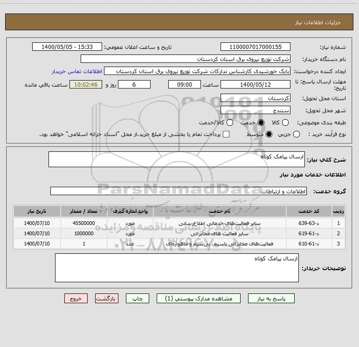Click the service group field اطلاعات و ارتباطات
Screen dimensions: 359x347
(179, 191)
